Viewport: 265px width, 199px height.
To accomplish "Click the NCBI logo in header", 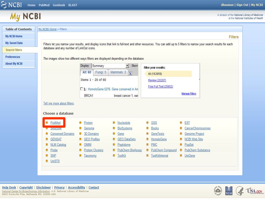I will [x=11, y=5].
